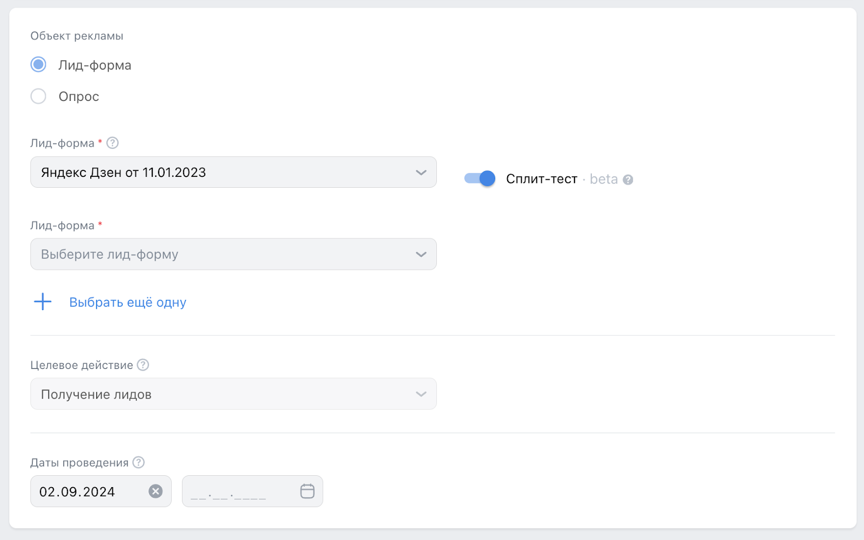Click the start date field with 02.09.2024
The image size is (864, 540).
[x=101, y=491]
